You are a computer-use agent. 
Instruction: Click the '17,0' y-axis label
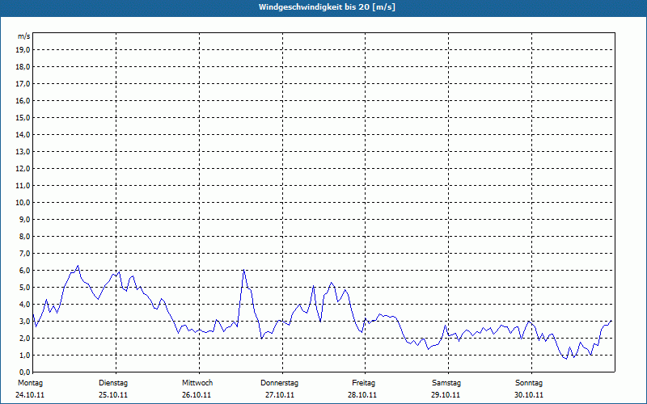point(23,84)
